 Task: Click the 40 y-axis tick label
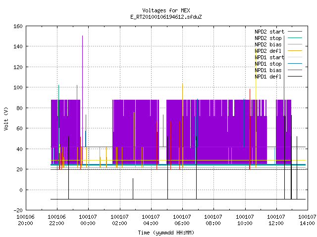click(x=19, y=149)
